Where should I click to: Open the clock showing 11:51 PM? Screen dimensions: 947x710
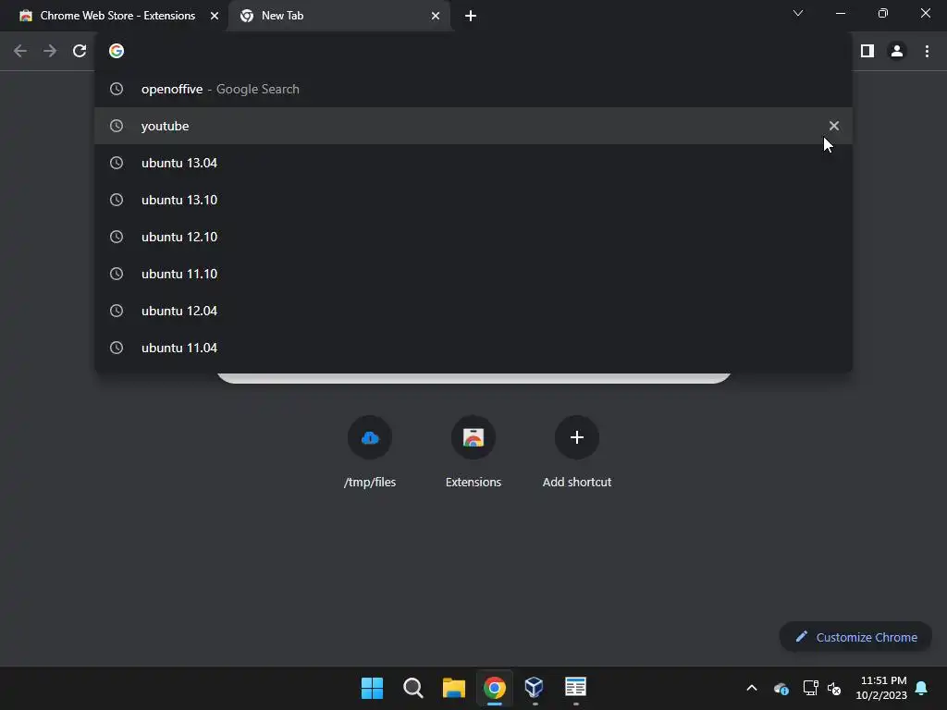click(881, 688)
